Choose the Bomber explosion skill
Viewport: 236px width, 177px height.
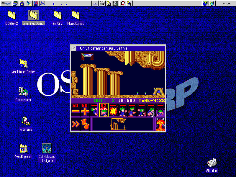coord(113,110)
